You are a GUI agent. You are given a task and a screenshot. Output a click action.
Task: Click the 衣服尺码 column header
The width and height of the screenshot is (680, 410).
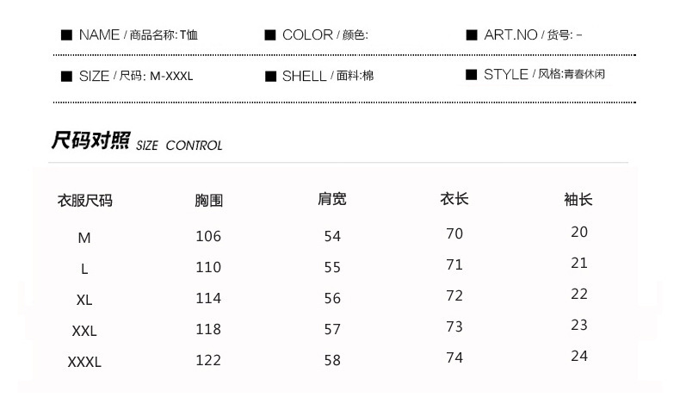pos(84,201)
